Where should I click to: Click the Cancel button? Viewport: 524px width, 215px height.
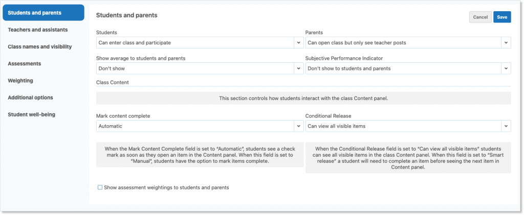[x=480, y=17]
